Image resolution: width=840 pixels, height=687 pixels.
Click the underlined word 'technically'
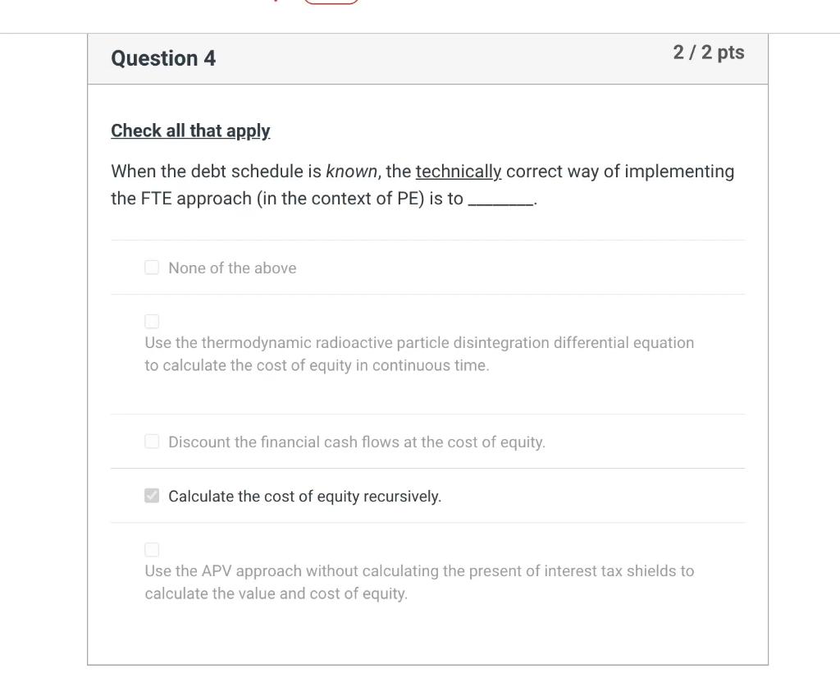pos(458,171)
